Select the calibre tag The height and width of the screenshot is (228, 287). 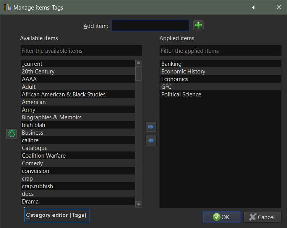coord(78,140)
